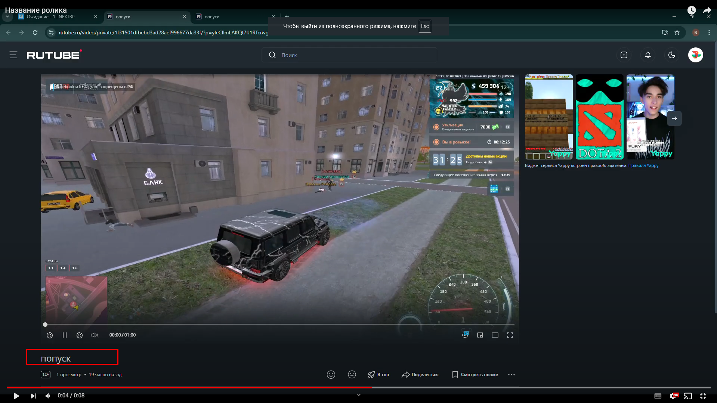Open the Chrome three-dot menu

click(709, 32)
